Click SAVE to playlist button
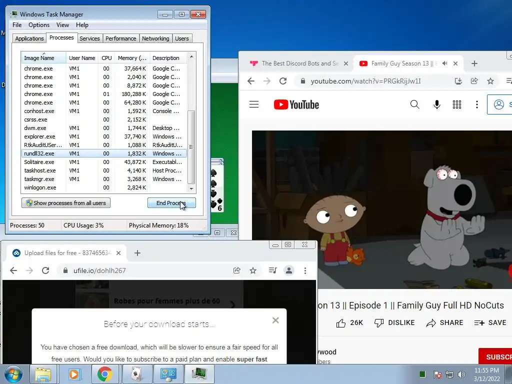This screenshot has width=512, height=384. (x=490, y=322)
